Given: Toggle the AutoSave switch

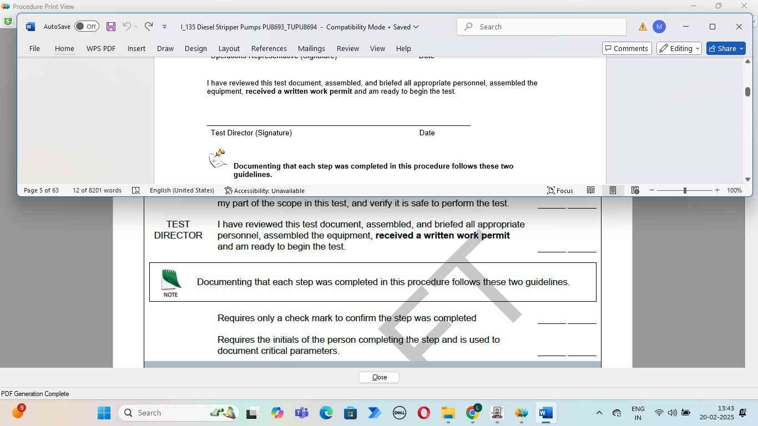Looking at the screenshot, I should pyautogui.click(x=87, y=27).
